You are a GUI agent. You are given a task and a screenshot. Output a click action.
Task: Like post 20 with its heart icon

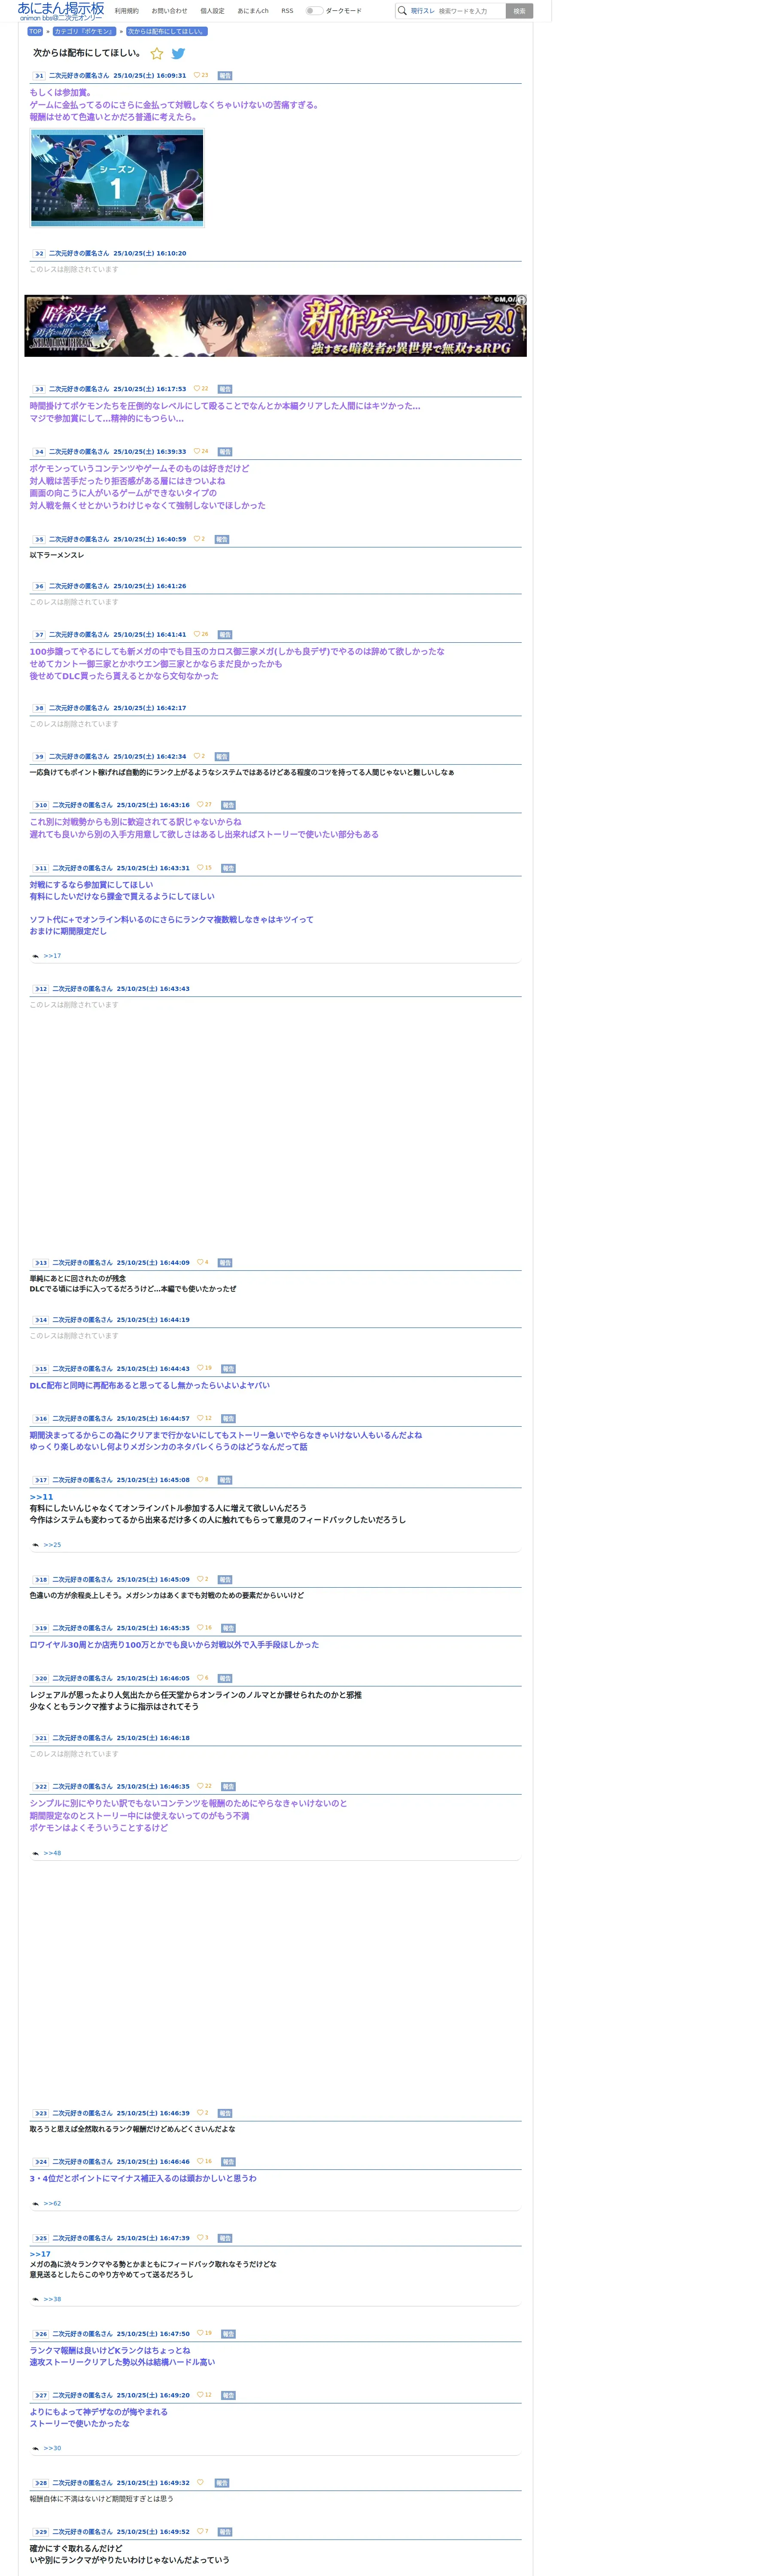pos(200,1677)
